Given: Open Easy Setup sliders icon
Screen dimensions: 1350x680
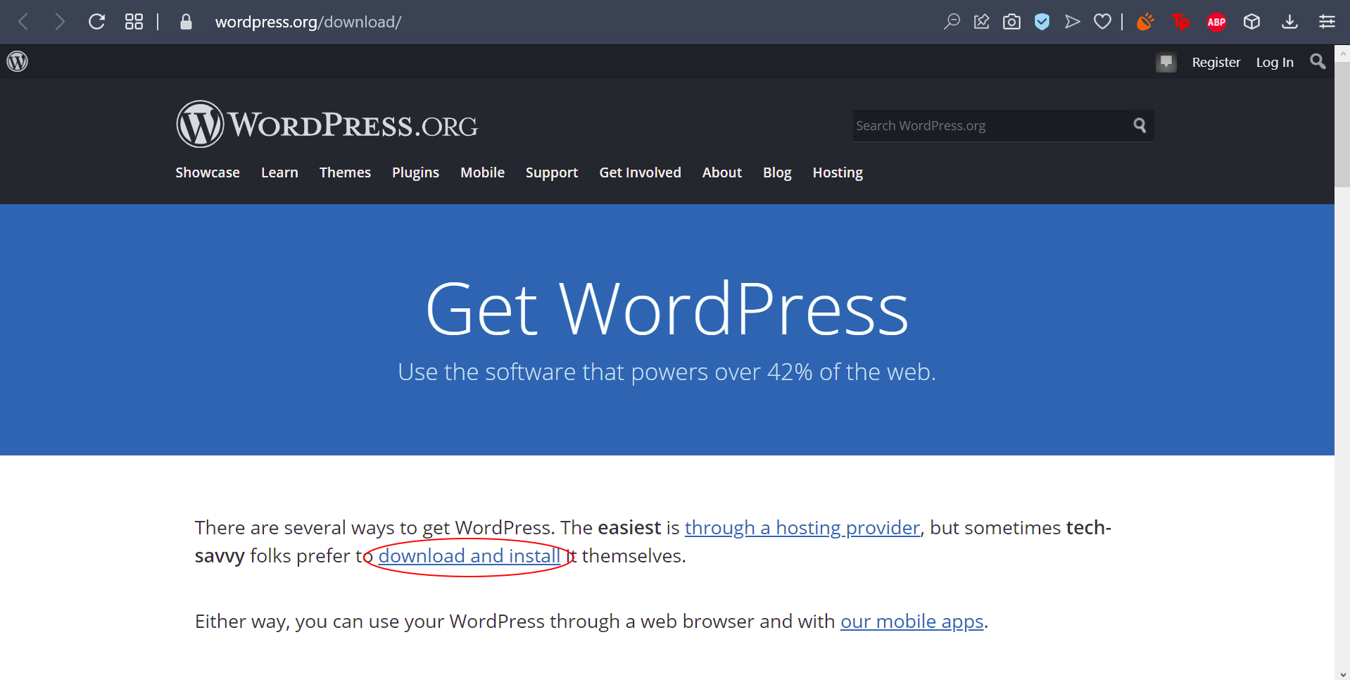Looking at the screenshot, I should (x=1327, y=22).
